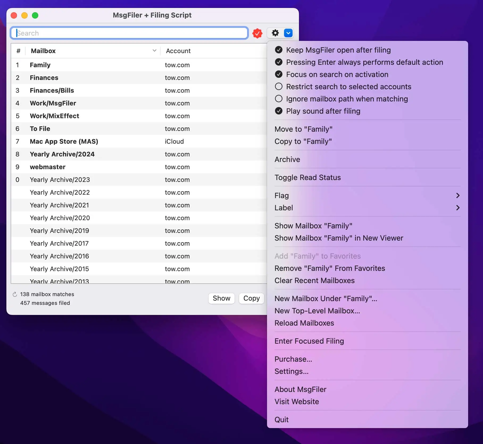Click the Show button
483x444 pixels.
coord(221,298)
